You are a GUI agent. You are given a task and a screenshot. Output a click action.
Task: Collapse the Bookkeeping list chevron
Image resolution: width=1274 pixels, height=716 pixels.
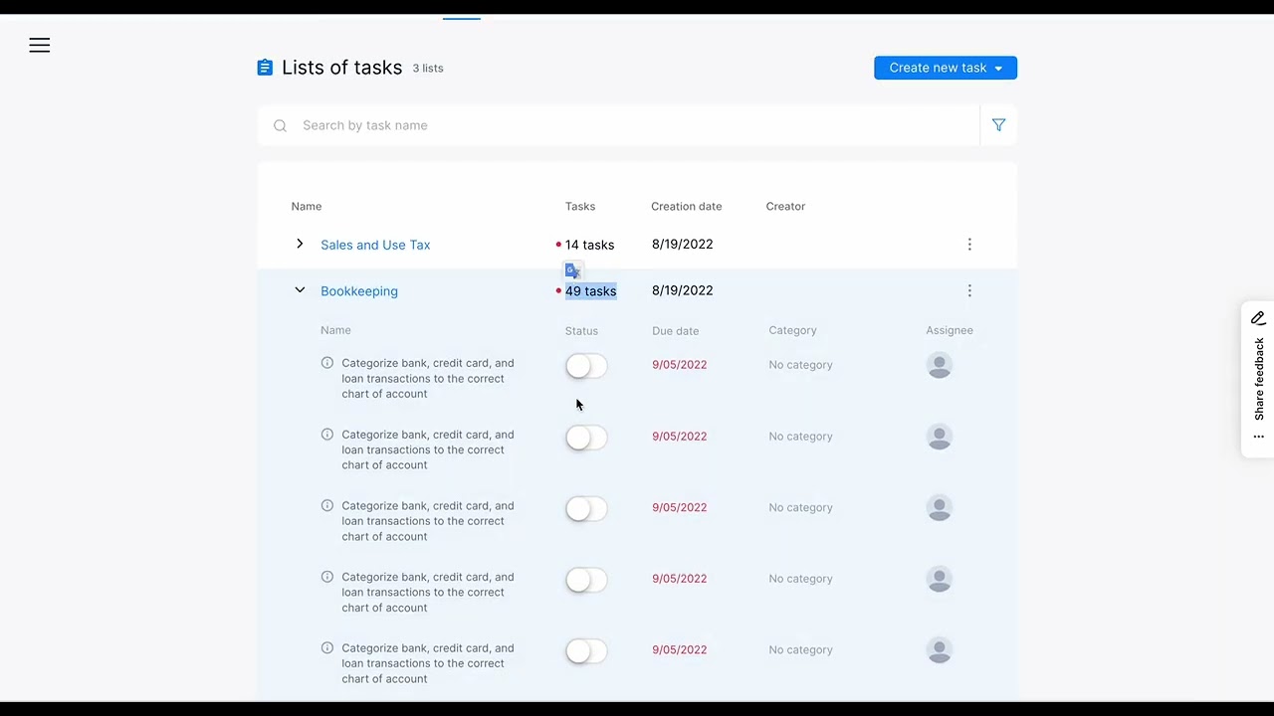pyautogui.click(x=300, y=290)
